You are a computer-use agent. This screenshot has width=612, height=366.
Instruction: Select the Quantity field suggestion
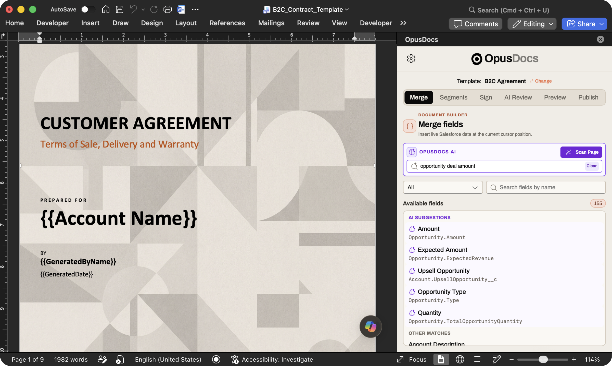(x=504, y=317)
